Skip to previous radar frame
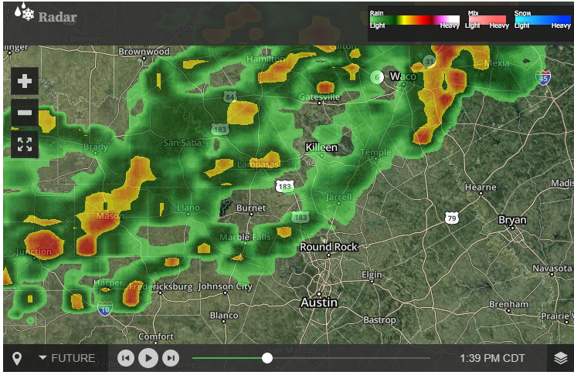This screenshot has width=574, height=375. tap(126, 358)
